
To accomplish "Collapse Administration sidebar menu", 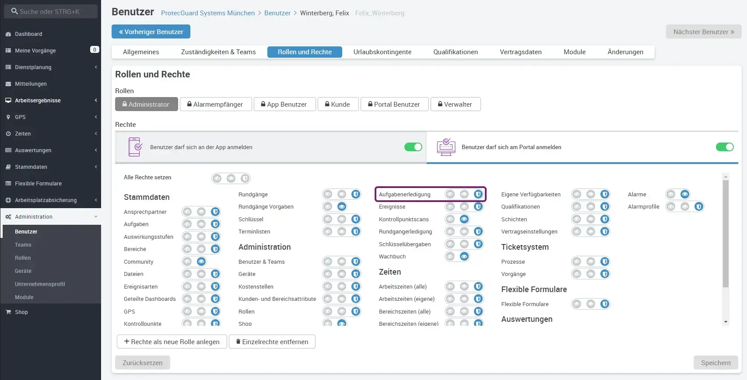I will 50,217.
